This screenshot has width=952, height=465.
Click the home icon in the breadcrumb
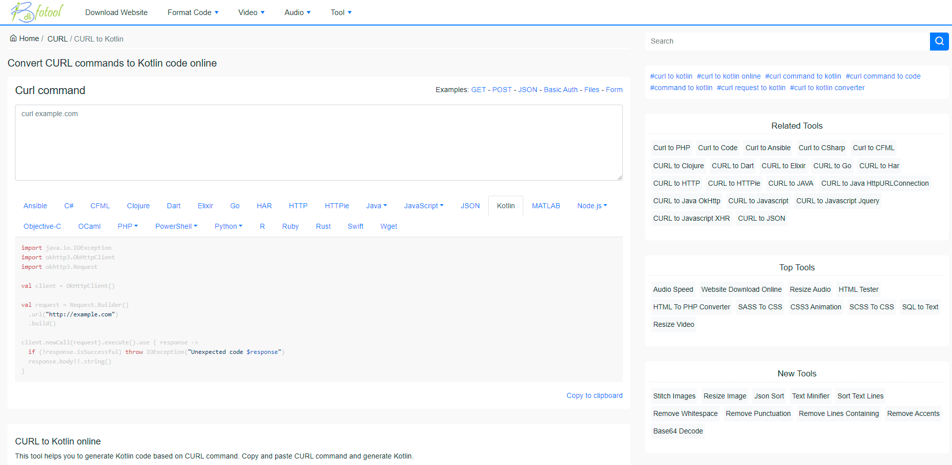pyautogui.click(x=13, y=38)
